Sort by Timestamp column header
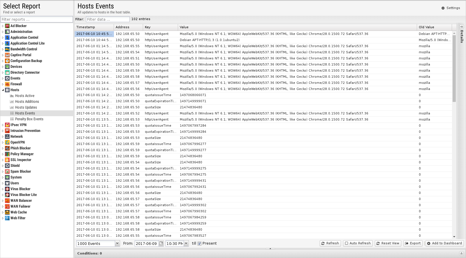 (x=94, y=27)
